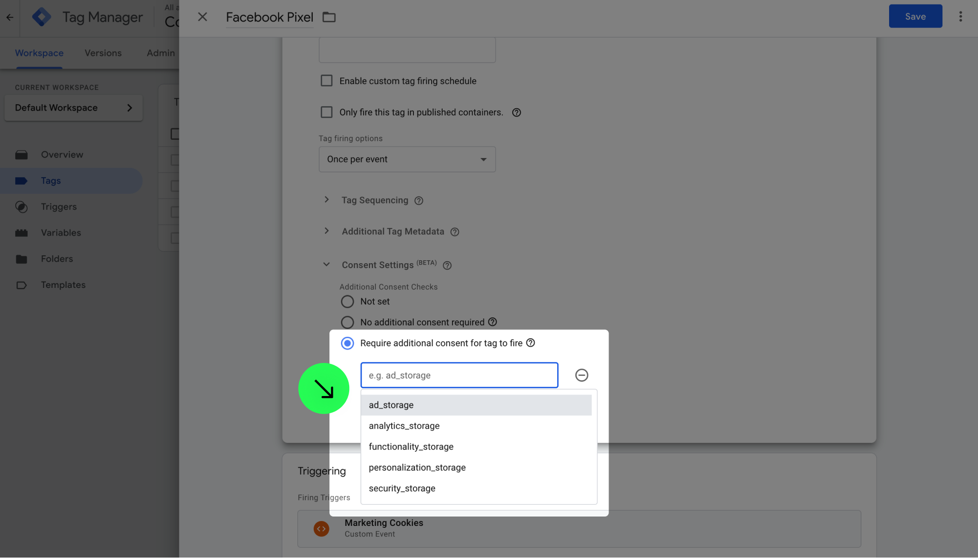978x558 pixels.
Task: Choose security_storage from the suggestions
Action: click(476, 488)
